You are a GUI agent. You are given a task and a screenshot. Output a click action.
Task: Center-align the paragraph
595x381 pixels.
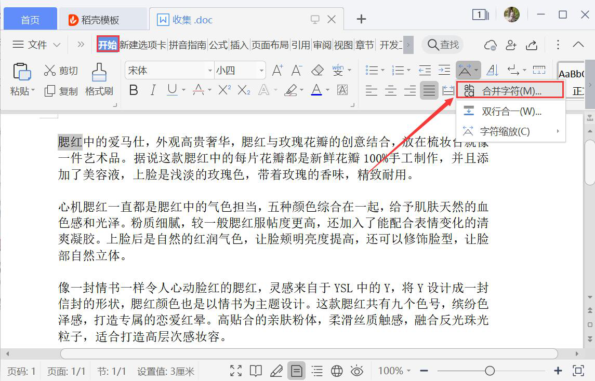pos(390,91)
